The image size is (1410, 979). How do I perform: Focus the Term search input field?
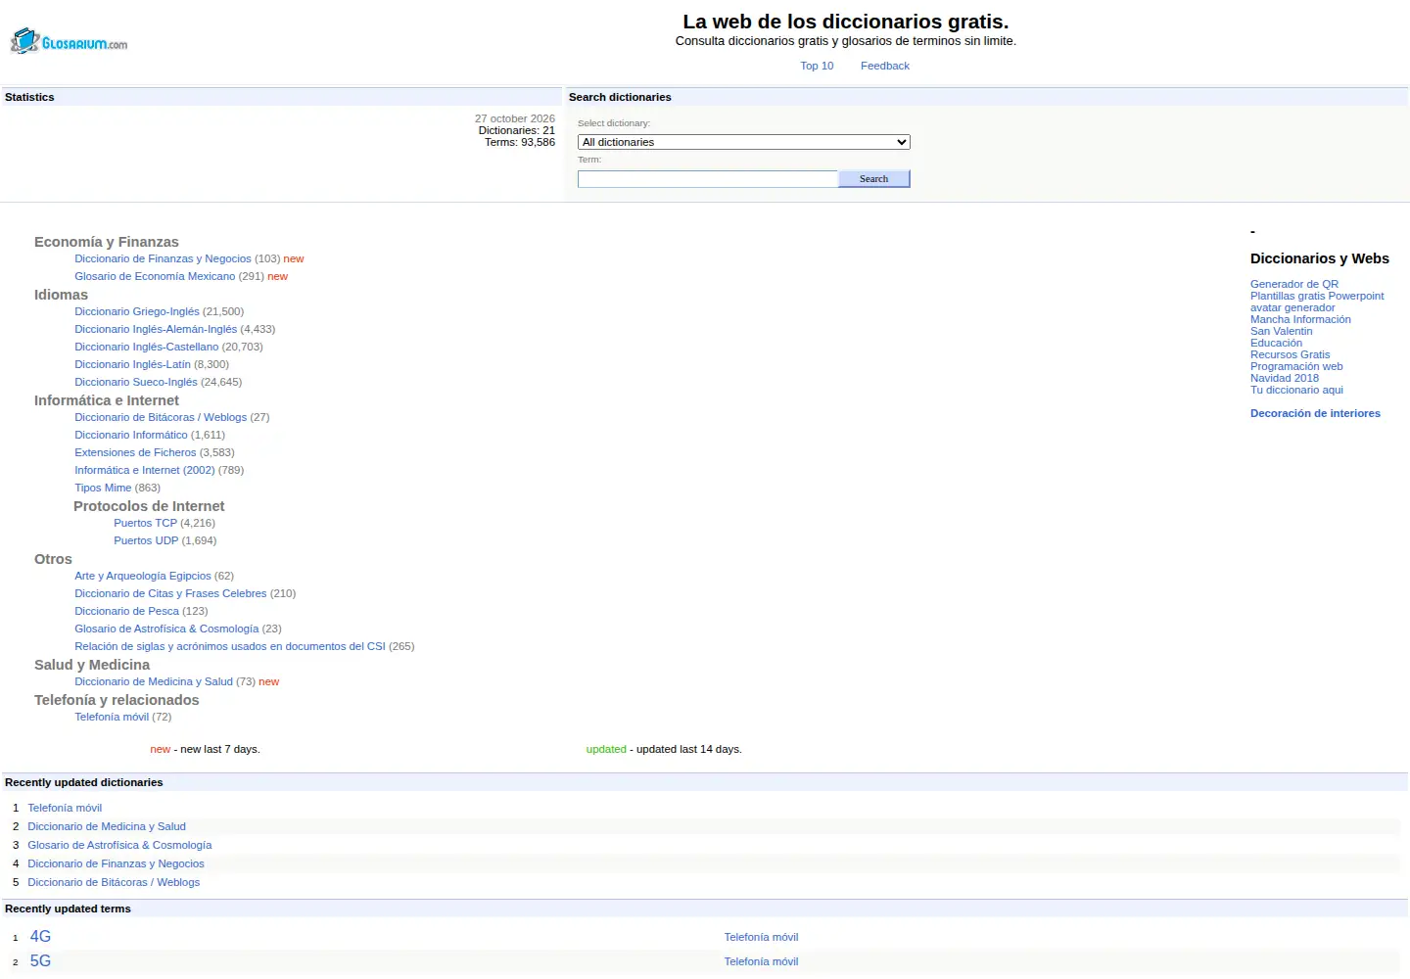coord(708,179)
